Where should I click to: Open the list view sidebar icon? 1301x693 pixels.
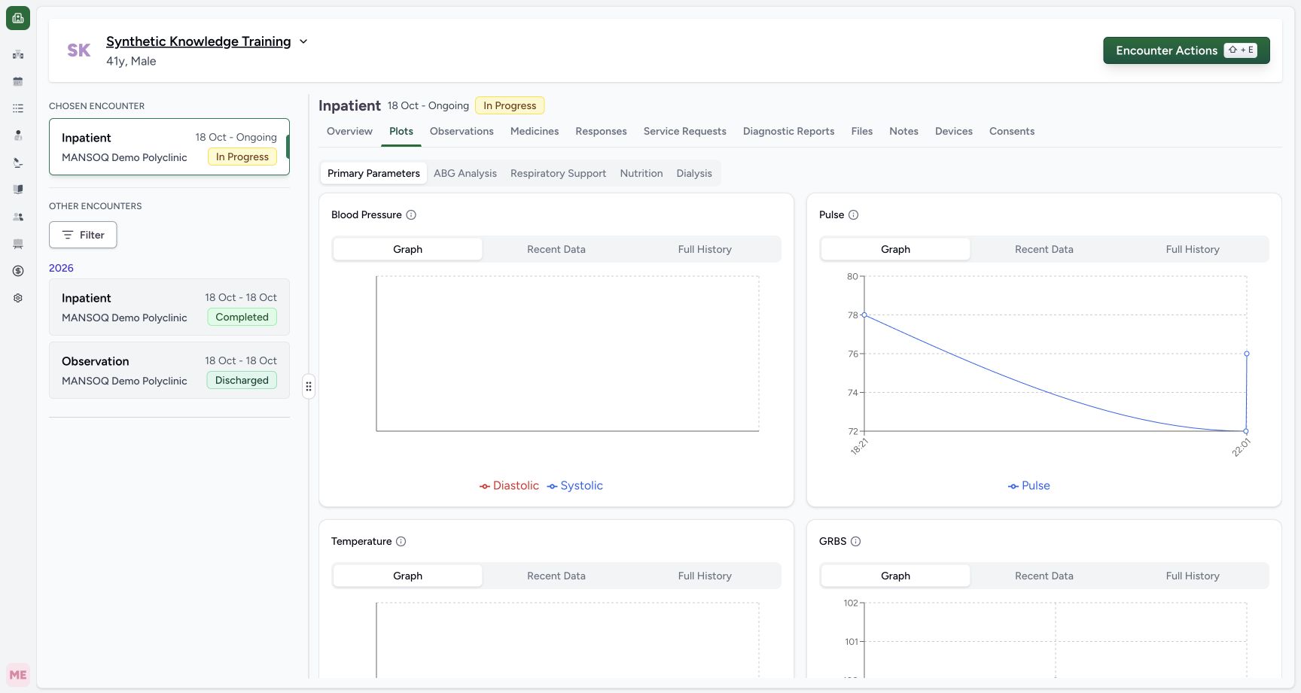tap(18, 108)
